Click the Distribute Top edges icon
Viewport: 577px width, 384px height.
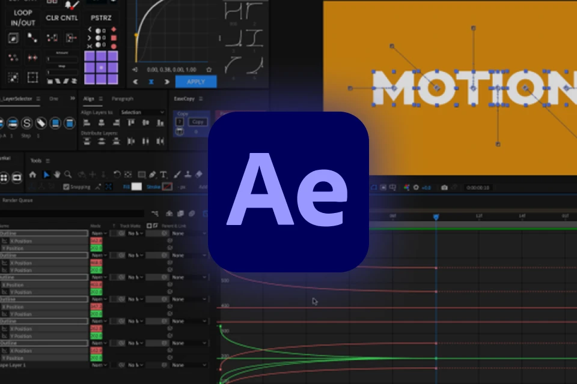(87, 141)
